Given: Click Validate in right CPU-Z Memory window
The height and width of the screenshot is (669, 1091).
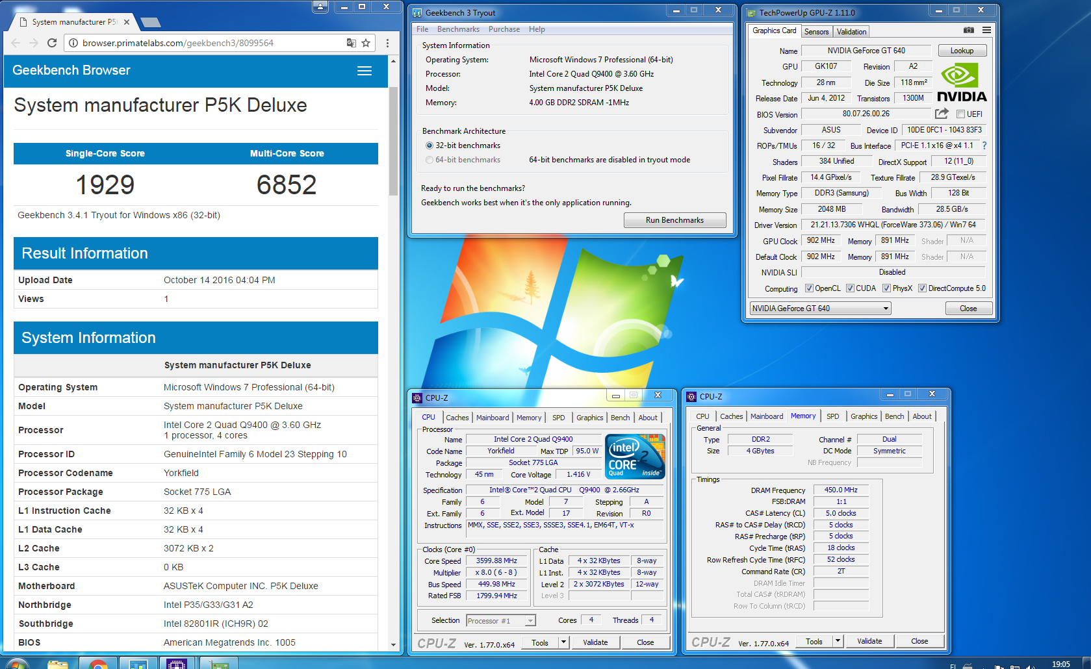Looking at the screenshot, I should click(x=869, y=641).
